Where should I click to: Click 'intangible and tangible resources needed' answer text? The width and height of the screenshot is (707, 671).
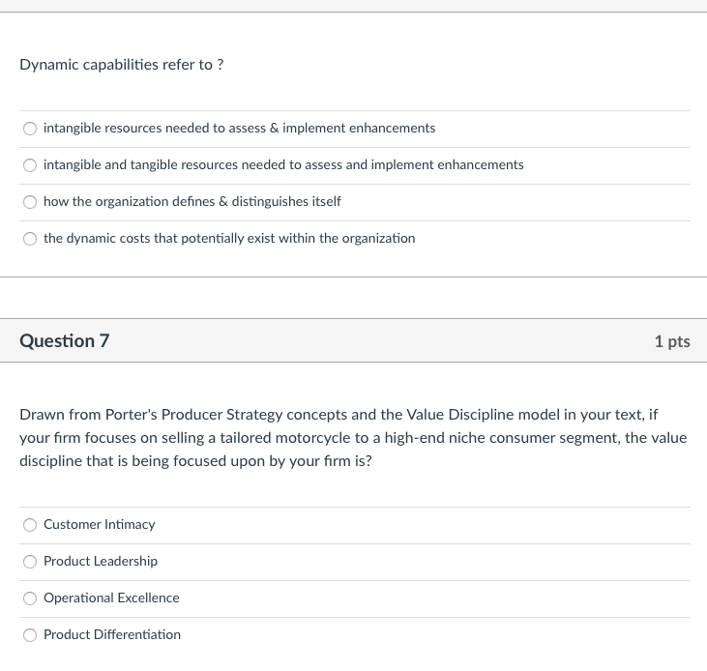point(283,165)
